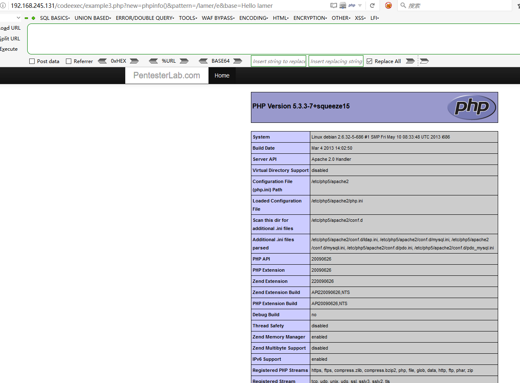The image size is (520, 383).
Task: Click inside the HackBar URL text area
Action: coord(274,39)
